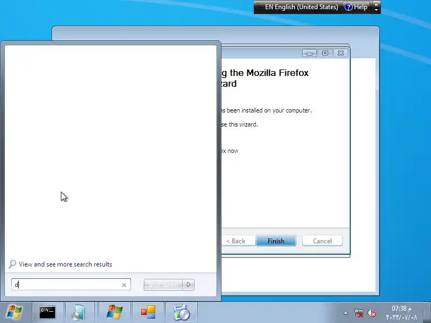
Task: Open the EN English (United States) language selector
Action: (301, 7)
